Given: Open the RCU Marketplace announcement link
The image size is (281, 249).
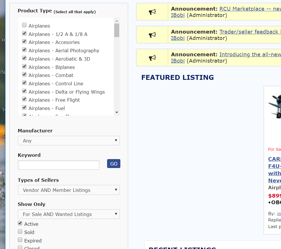Looking at the screenshot, I should (250, 9).
